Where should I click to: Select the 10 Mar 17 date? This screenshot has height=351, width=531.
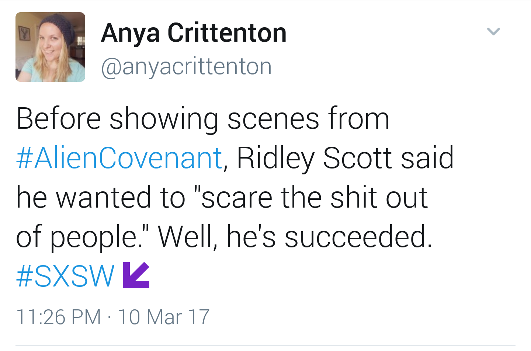point(164,317)
